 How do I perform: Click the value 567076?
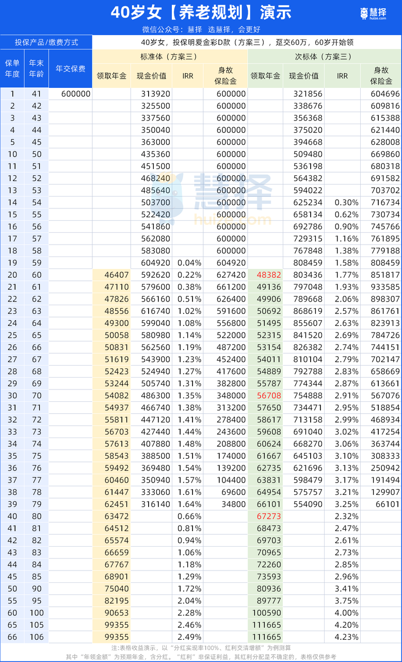pyautogui.click(x=385, y=396)
